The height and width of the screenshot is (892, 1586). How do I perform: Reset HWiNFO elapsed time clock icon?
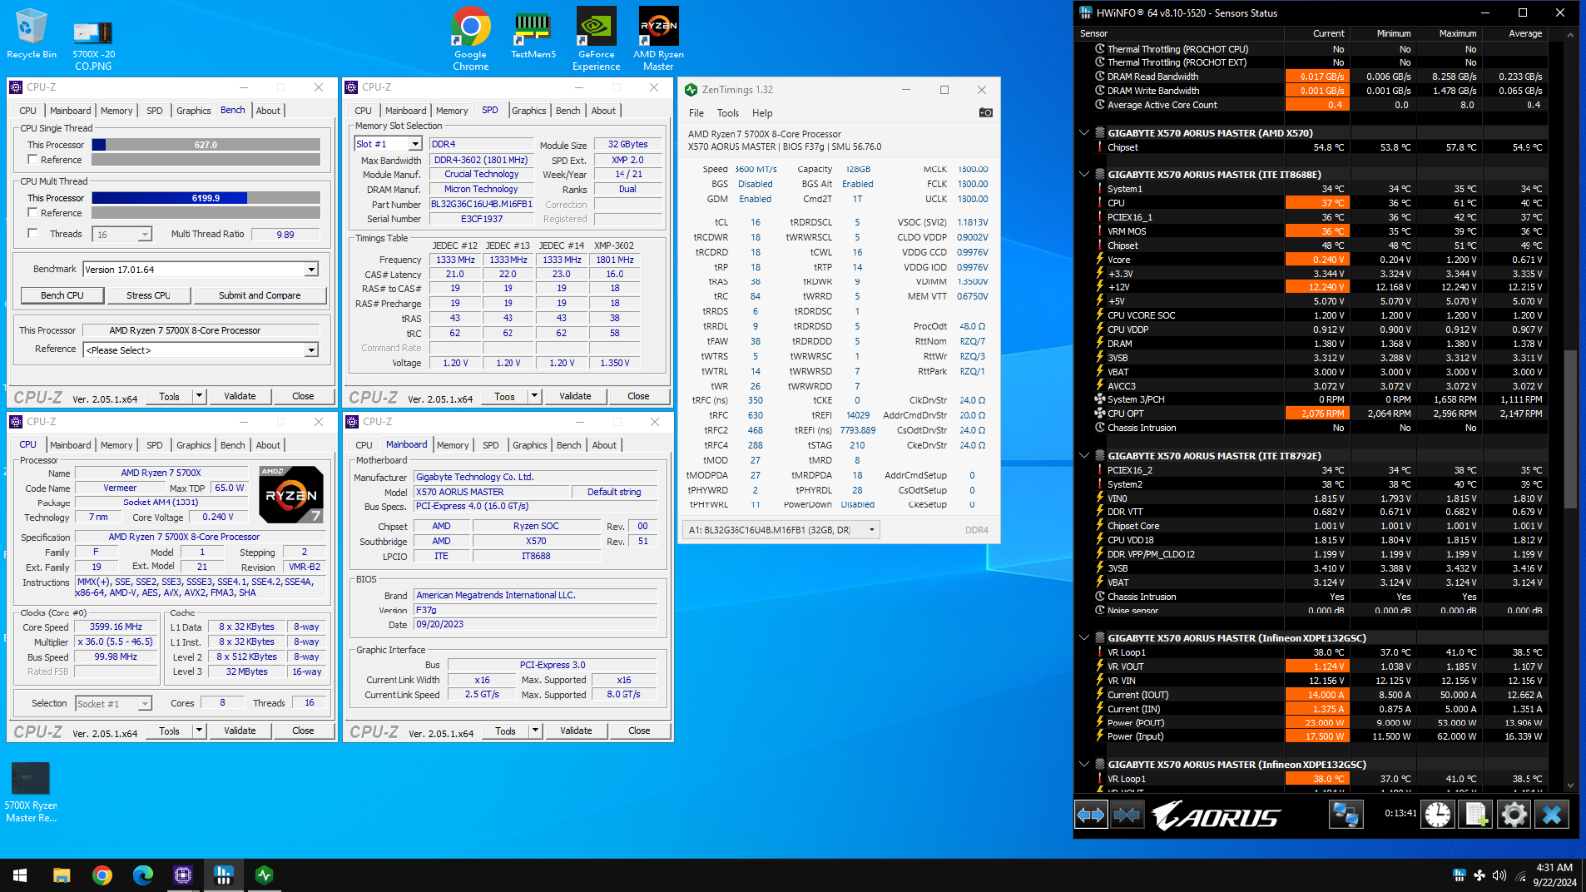point(1437,815)
